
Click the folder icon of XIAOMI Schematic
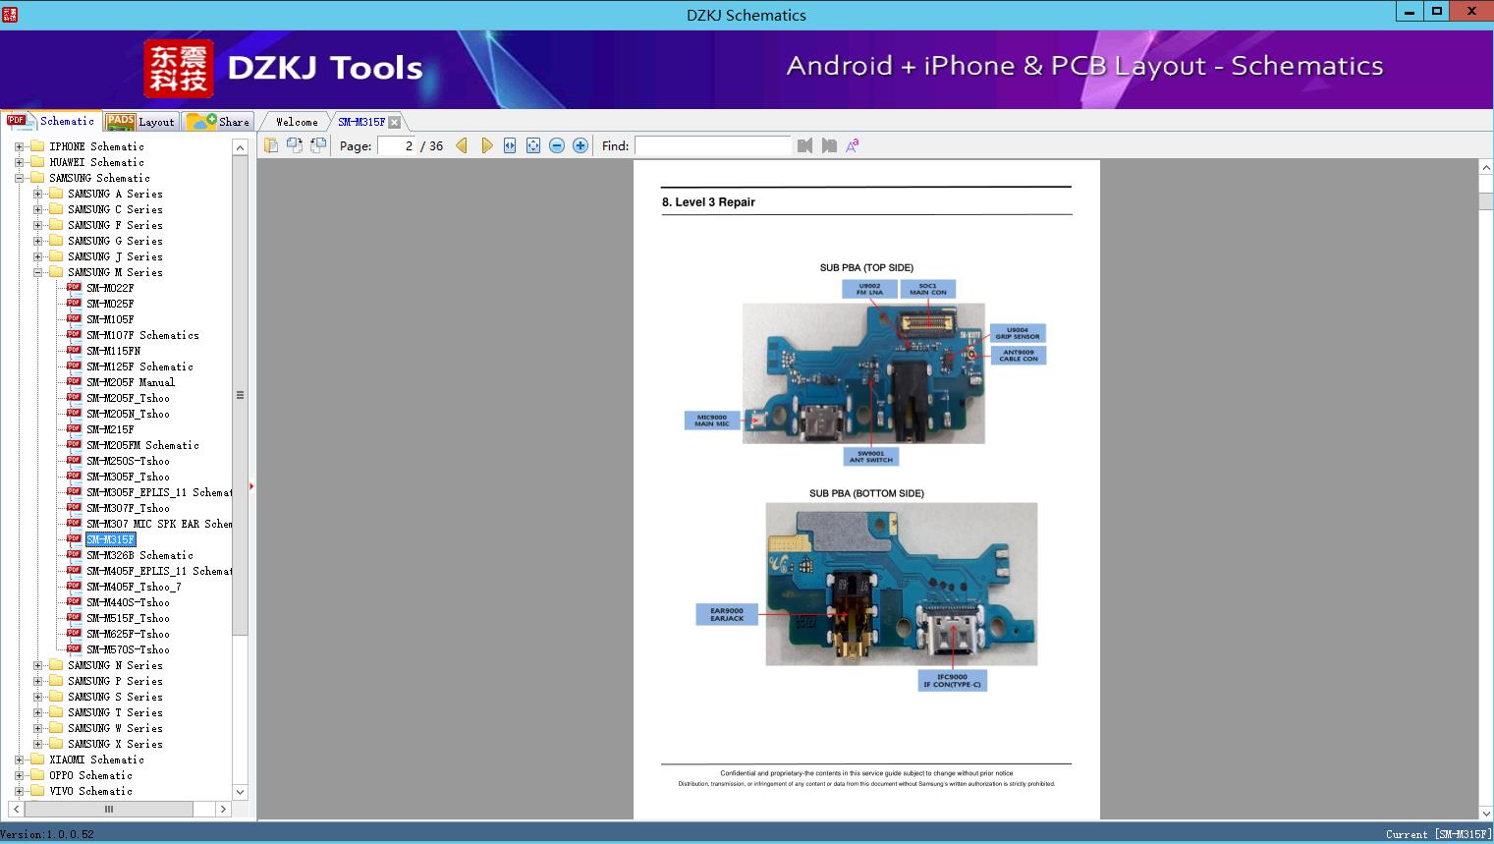point(37,760)
